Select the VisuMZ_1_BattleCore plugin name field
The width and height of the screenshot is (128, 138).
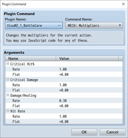pos(34,26)
